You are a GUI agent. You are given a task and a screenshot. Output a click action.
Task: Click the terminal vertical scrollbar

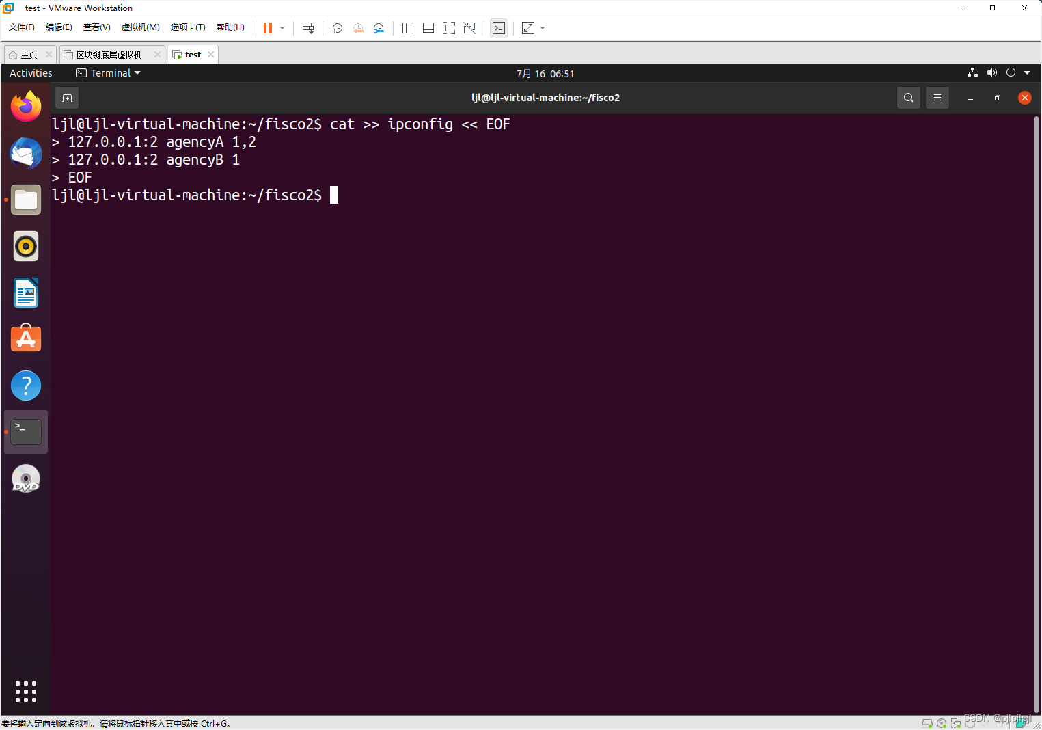coord(1036,414)
